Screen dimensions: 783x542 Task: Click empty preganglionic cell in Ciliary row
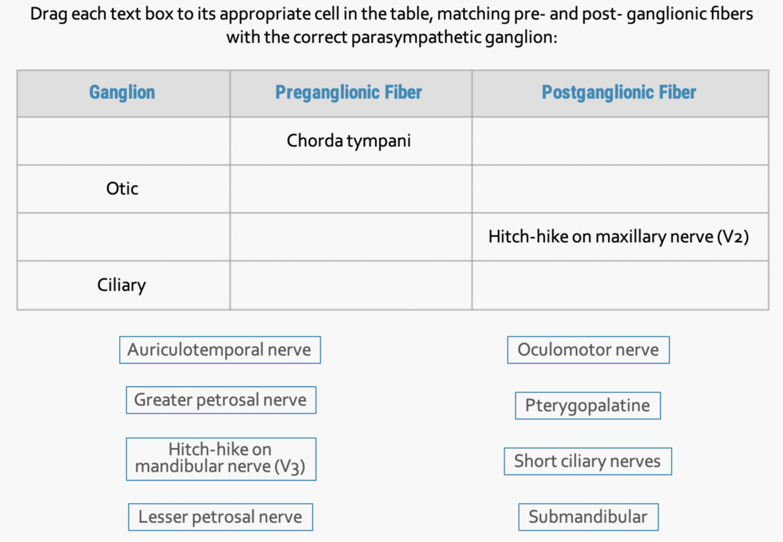351,285
